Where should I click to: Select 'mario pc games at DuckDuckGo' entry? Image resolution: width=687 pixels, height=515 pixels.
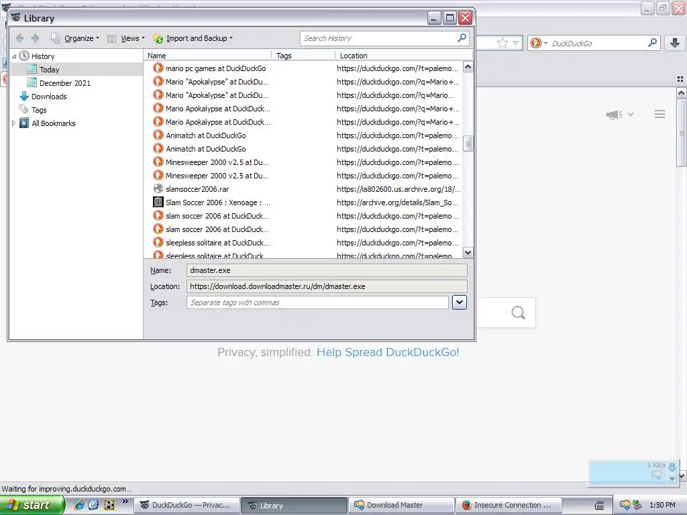[x=215, y=68]
